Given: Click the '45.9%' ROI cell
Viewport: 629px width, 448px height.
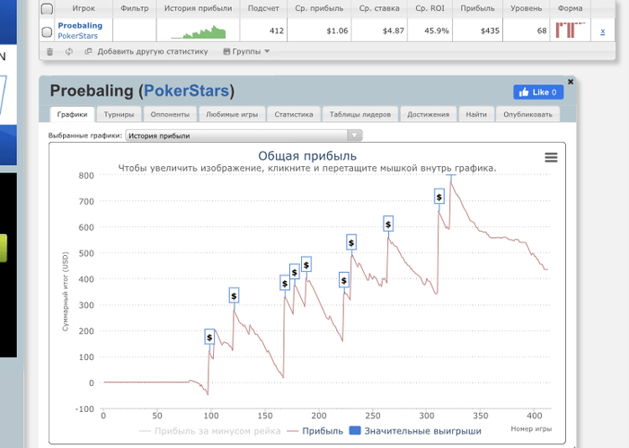Looking at the screenshot, I should tap(430, 31).
